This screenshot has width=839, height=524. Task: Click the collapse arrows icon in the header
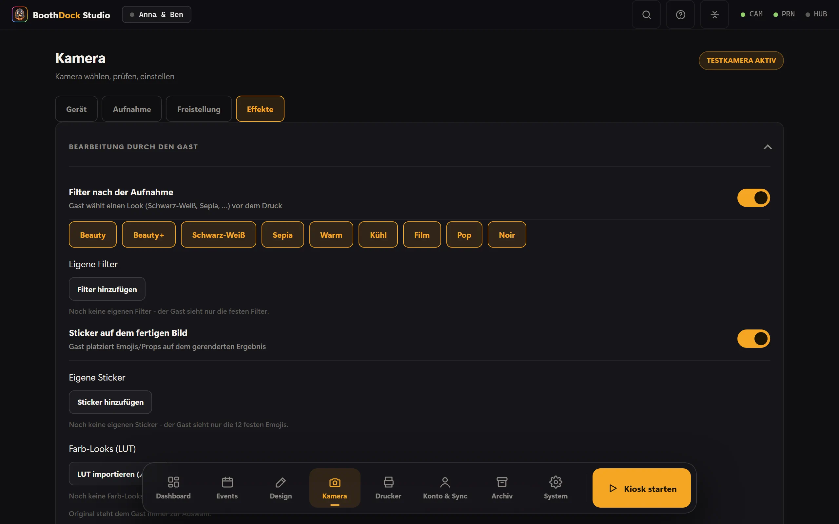pos(714,14)
